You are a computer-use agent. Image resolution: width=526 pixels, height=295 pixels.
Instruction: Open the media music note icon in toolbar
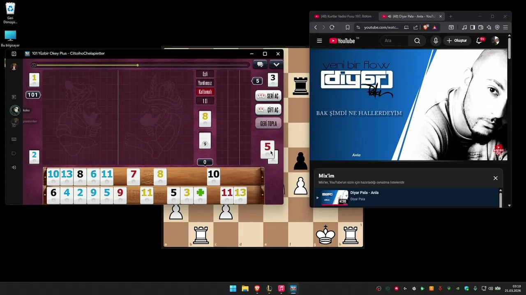[464, 27]
